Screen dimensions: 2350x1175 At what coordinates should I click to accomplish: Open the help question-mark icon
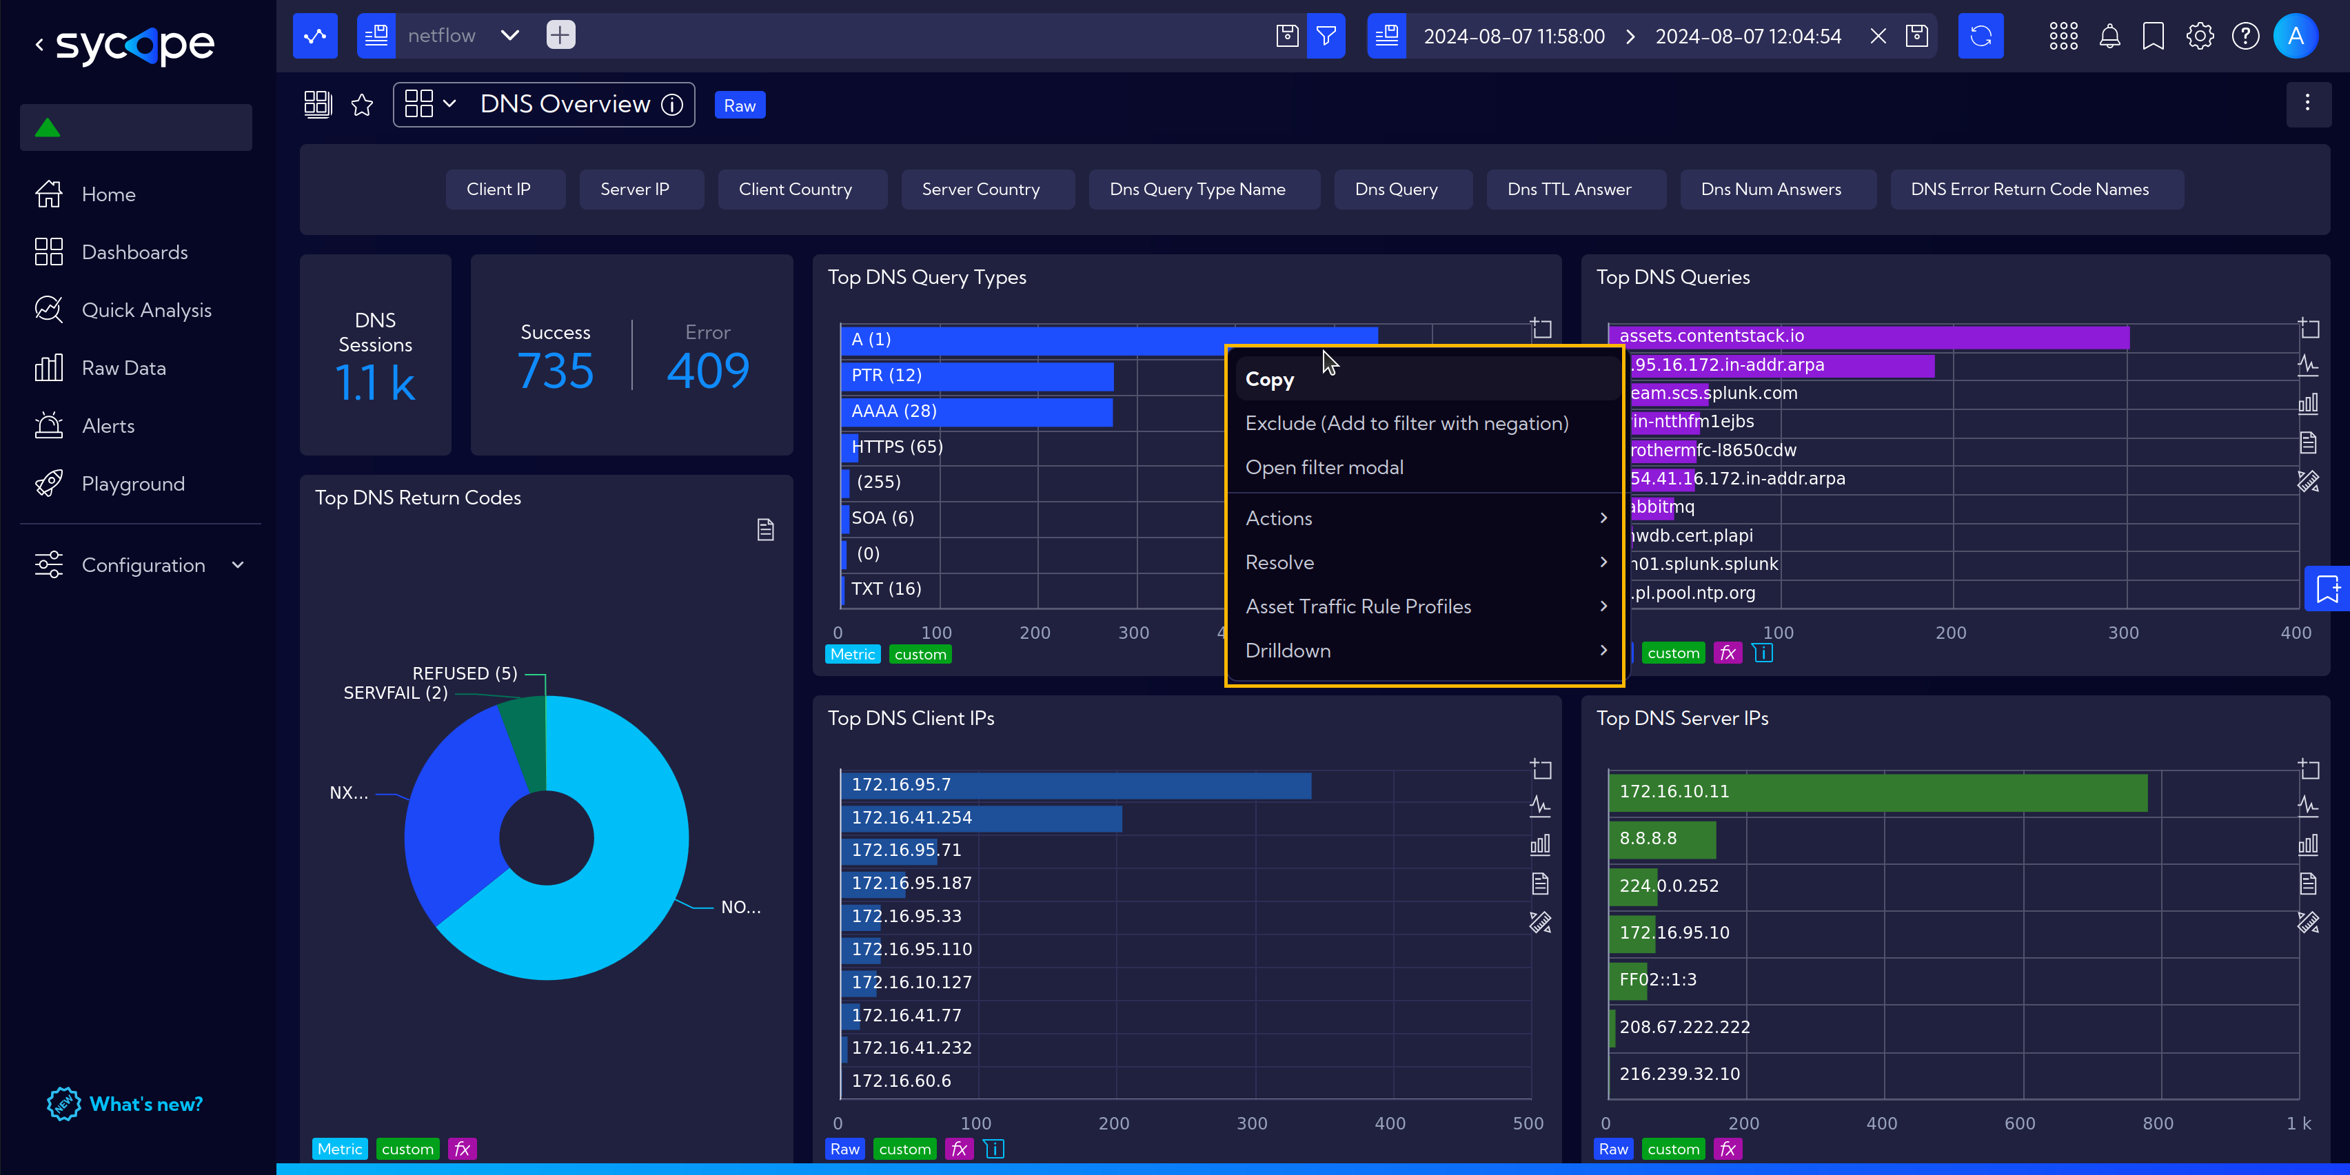point(2245,36)
